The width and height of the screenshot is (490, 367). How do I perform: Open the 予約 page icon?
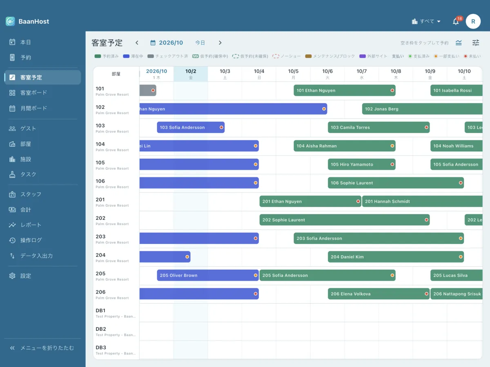12,57
